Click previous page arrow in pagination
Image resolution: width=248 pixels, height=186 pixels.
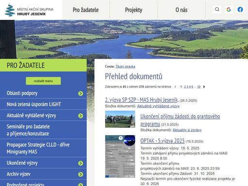pos(175,87)
